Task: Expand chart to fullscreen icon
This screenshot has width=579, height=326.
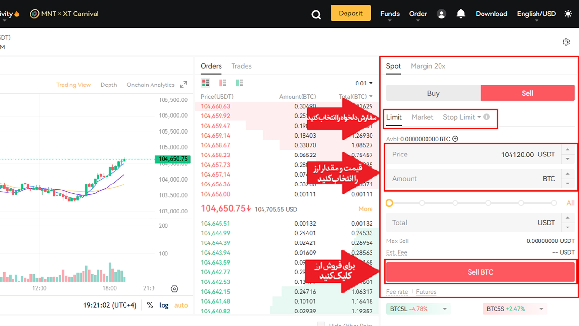Action: pos(183,85)
